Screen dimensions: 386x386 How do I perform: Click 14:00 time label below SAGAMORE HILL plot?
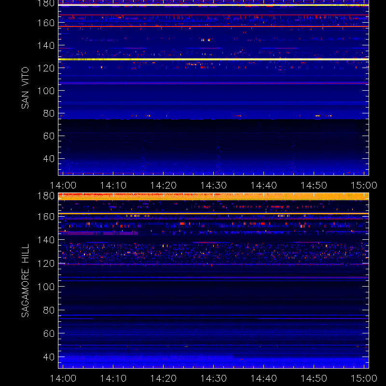tap(63, 378)
